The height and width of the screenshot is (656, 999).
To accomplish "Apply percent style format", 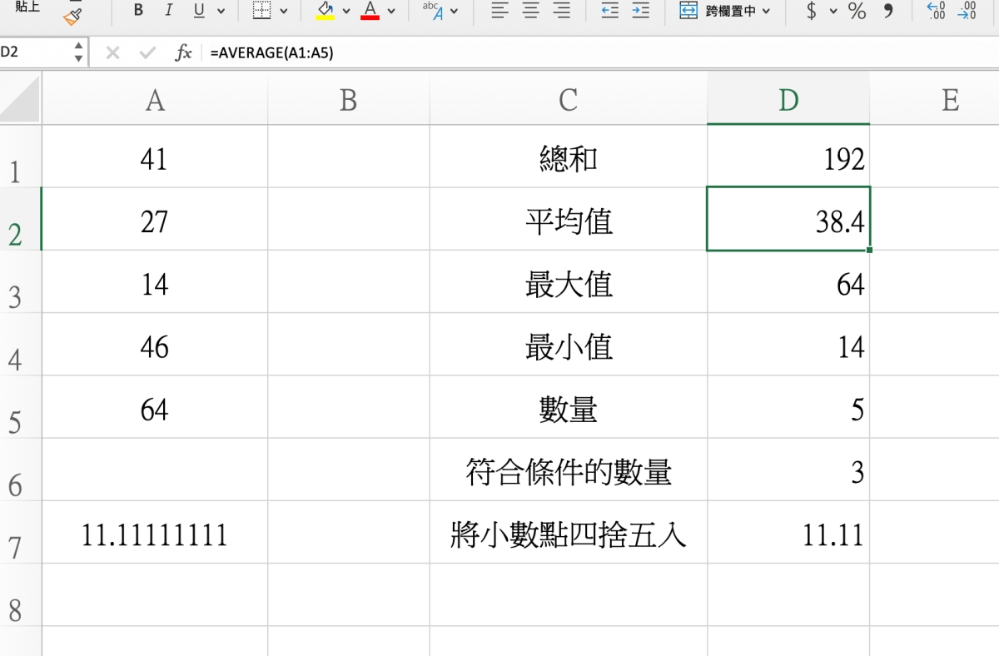I will (x=857, y=11).
